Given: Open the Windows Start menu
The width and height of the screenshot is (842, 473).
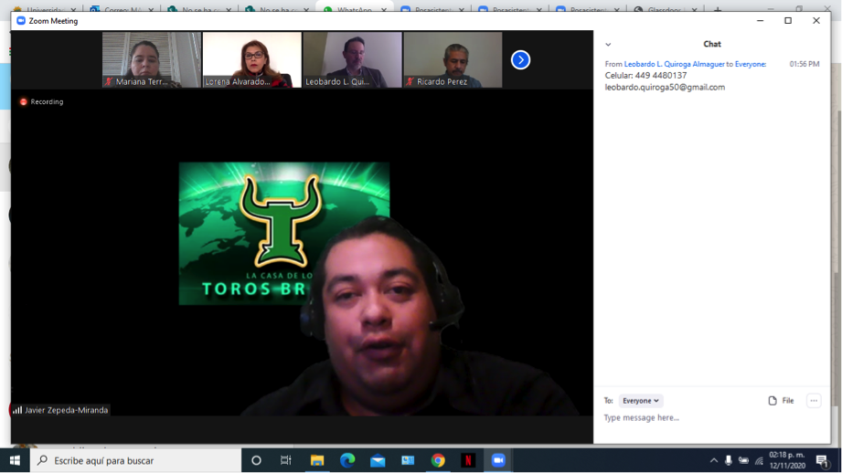Looking at the screenshot, I should click(x=15, y=460).
